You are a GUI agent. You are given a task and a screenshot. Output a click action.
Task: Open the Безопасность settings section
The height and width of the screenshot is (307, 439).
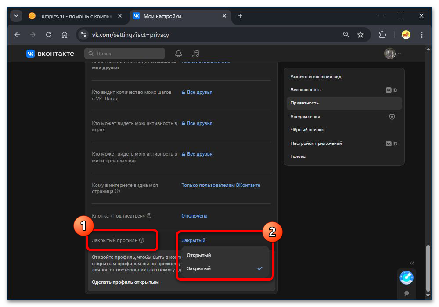click(306, 90)
